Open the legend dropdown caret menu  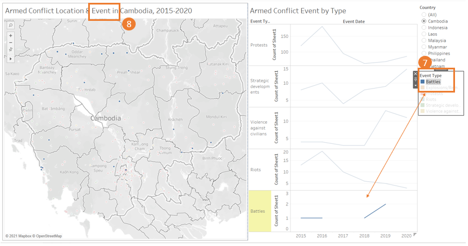(415, 85)
